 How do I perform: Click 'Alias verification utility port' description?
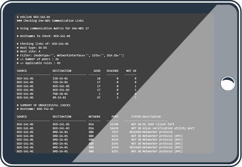[168, 128]
